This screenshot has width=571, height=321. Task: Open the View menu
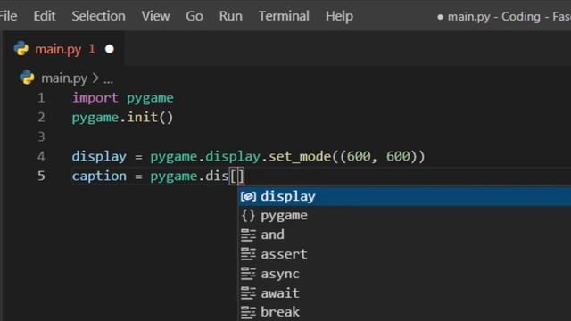155,16
